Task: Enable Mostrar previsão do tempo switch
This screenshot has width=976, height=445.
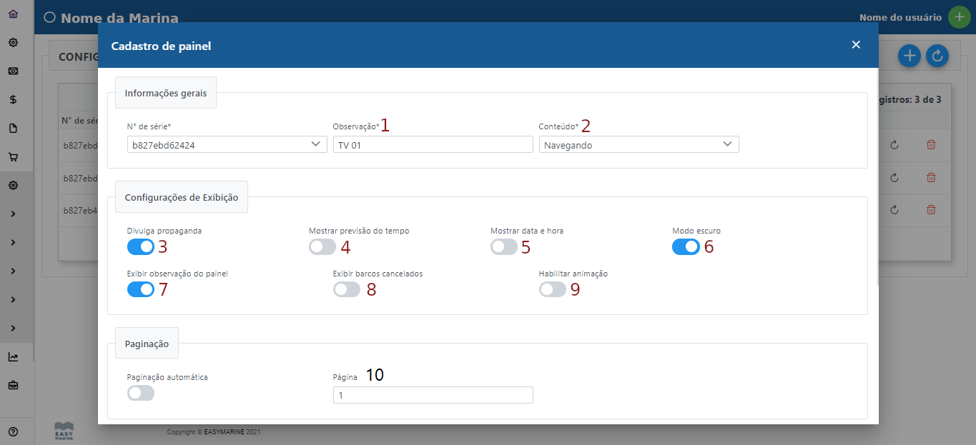Action: point(322,247)
